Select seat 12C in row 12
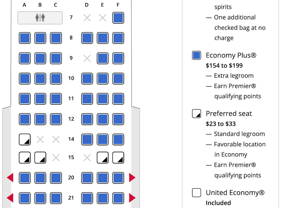The image size is (281, 208). pos(56,119)
